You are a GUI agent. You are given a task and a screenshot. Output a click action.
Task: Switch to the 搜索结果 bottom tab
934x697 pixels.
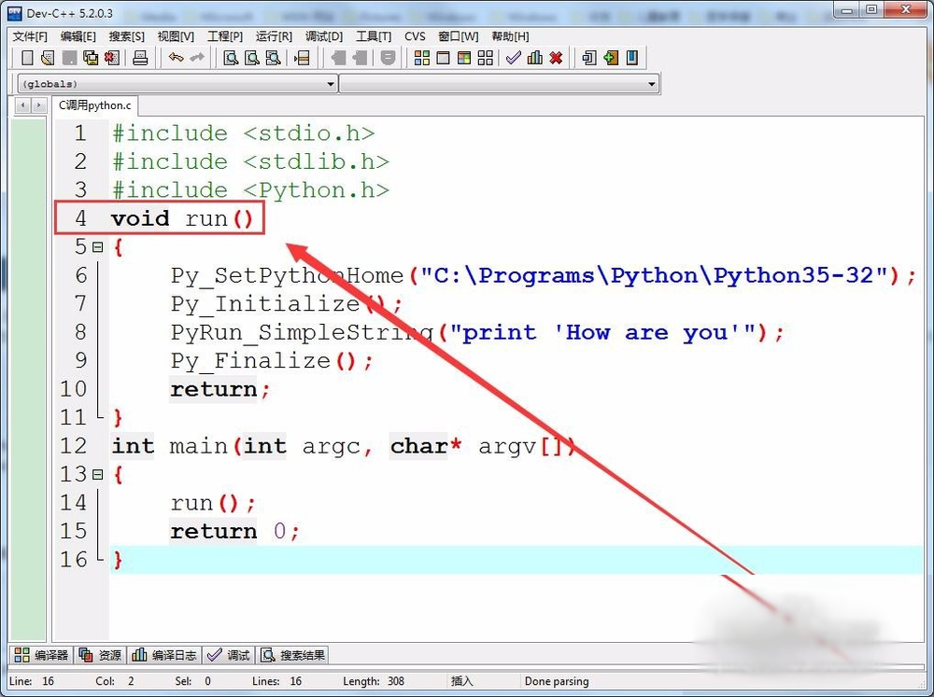(292, 655)
